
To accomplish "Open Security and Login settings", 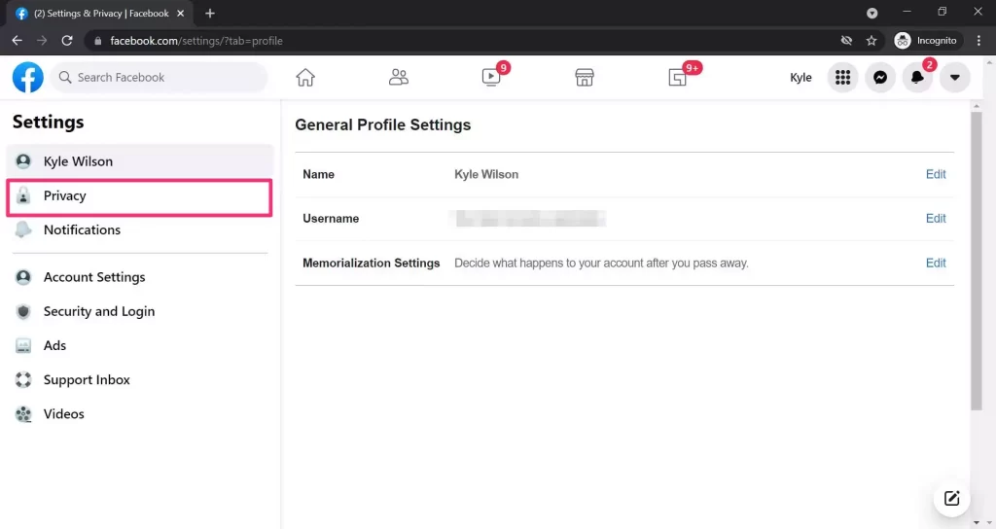I will point(98,311).
